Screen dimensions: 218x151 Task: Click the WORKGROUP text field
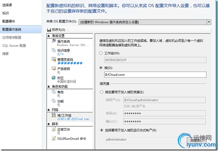click(x=155, y=60)
